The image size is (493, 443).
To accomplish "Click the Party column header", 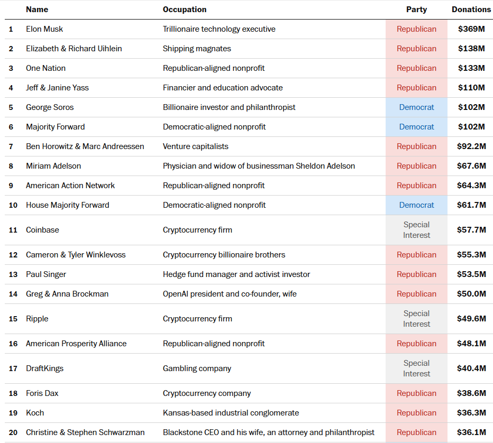I will tap(416, 10).
